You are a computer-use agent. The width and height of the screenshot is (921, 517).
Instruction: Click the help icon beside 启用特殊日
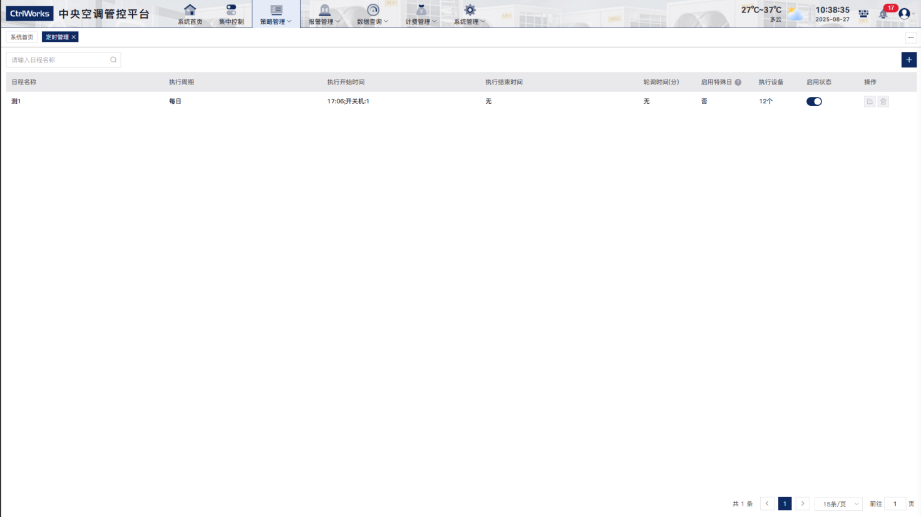point(738,83)
